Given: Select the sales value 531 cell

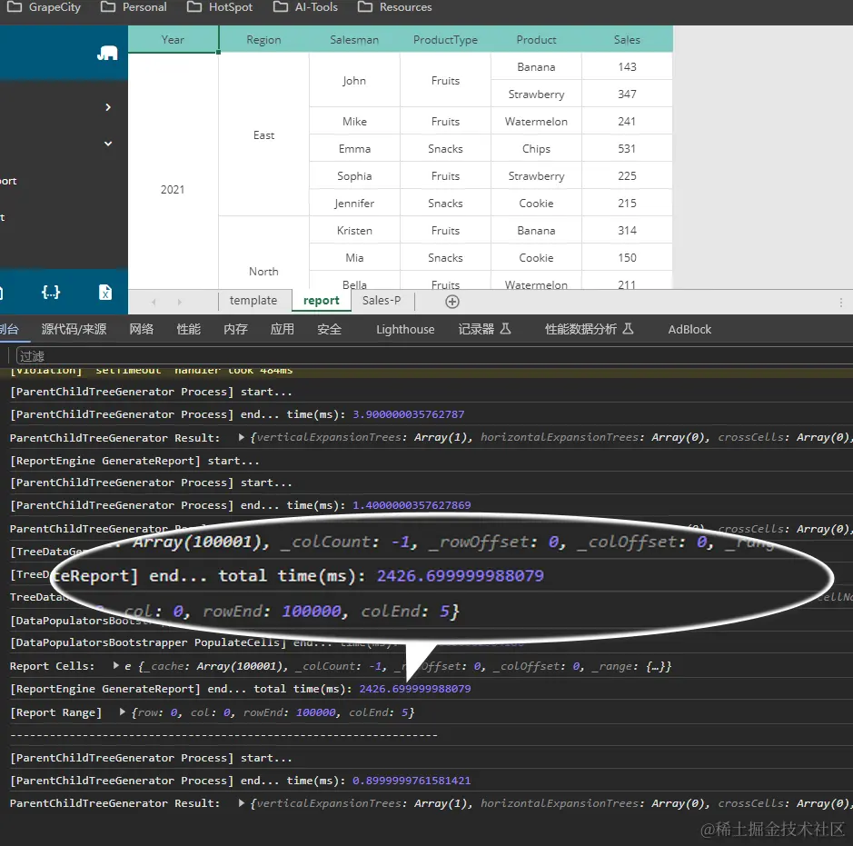Looking at the screenshot, I should click(627, 148).
